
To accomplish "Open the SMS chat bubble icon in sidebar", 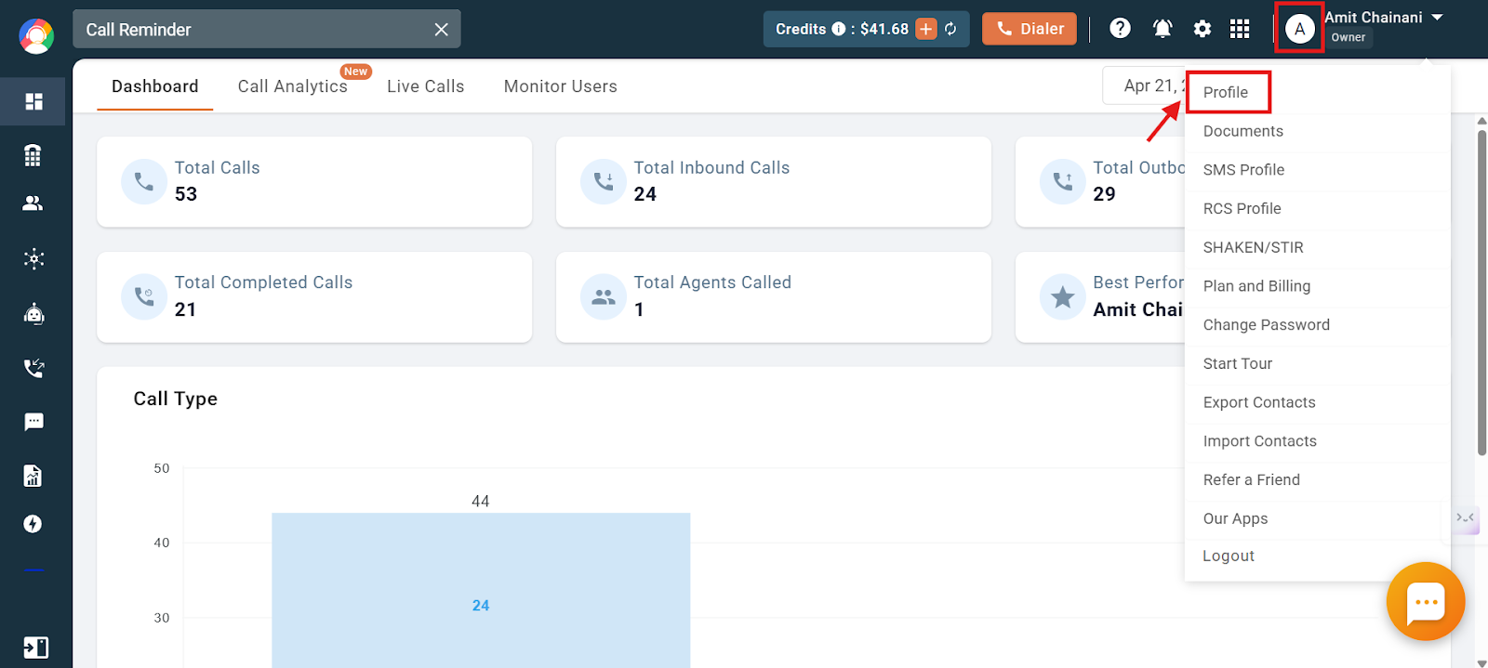I will 33,422.
